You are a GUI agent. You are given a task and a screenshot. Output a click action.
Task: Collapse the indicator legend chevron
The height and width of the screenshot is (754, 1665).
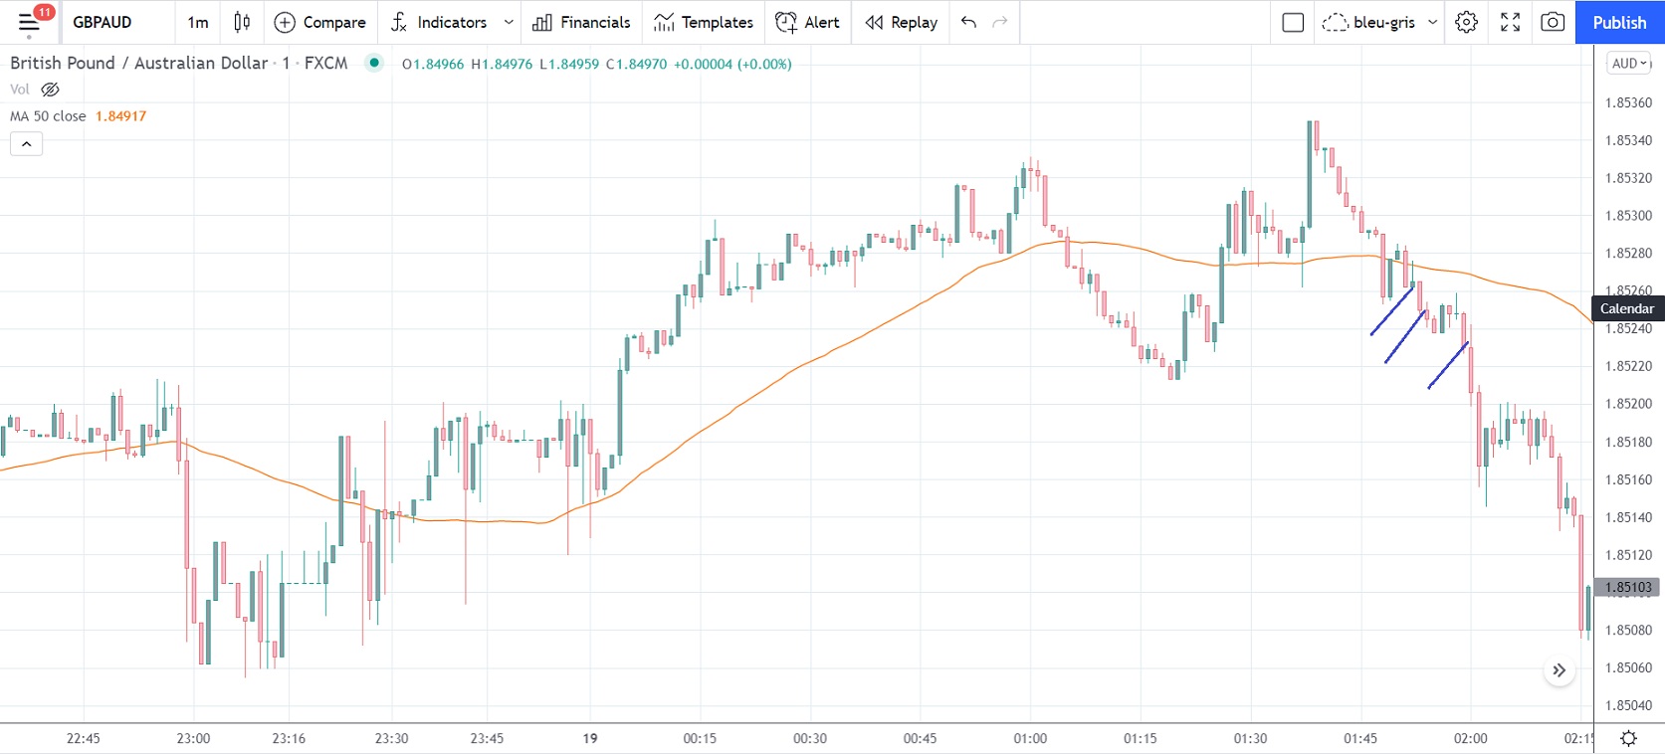27,144
